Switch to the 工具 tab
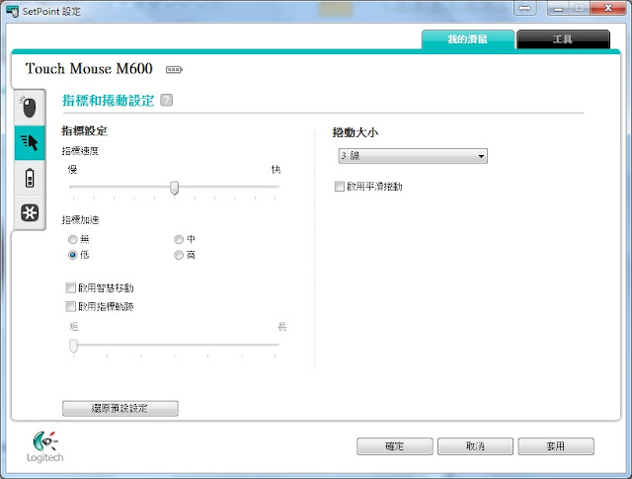This screenshot has height=479, width=632. 563,40
